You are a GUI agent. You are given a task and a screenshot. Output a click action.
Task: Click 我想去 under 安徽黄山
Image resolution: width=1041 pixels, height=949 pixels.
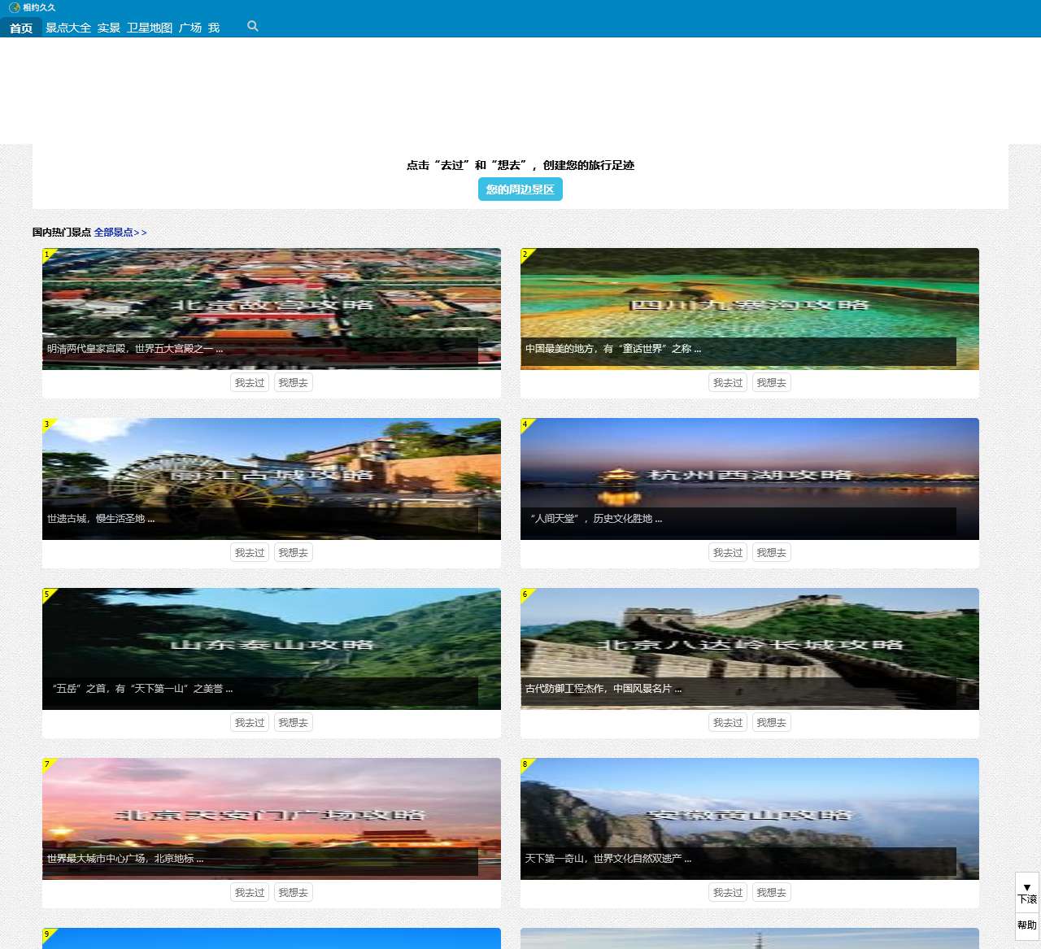tap(771, 893)
